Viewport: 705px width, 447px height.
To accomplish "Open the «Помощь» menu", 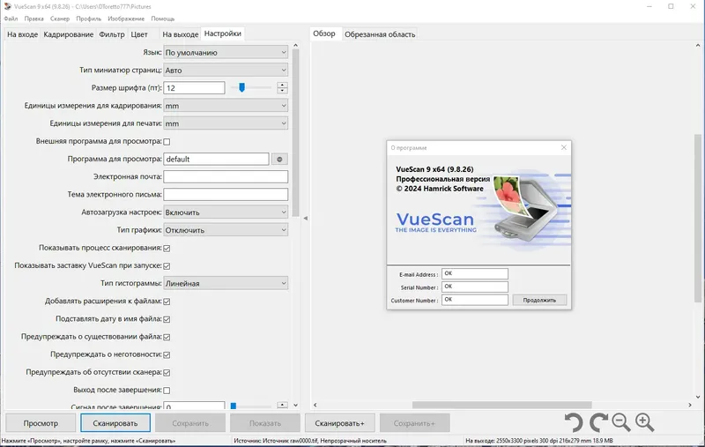I will click(163, 19).
